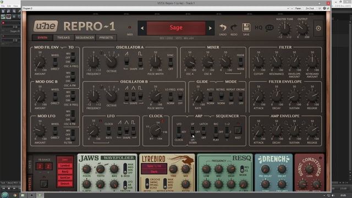Select Lyrebird in the effects order list
Viewport: 352px width, 198px height.
[65, 166]
